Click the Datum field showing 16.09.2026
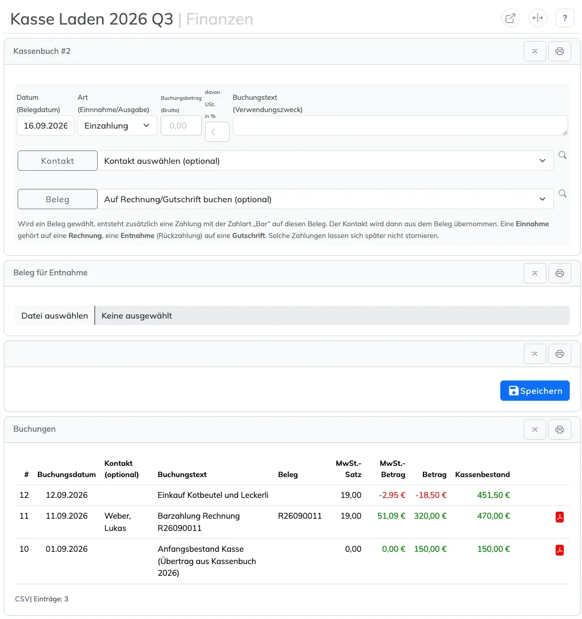 pyautogui.click(x=45, y=125)
